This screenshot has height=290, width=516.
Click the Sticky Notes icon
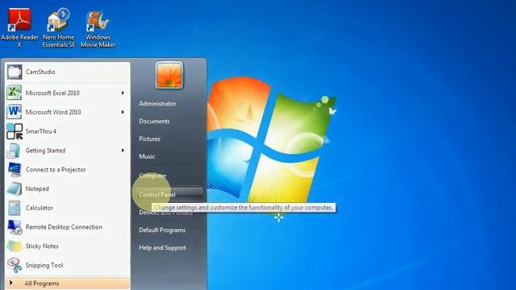15,246
